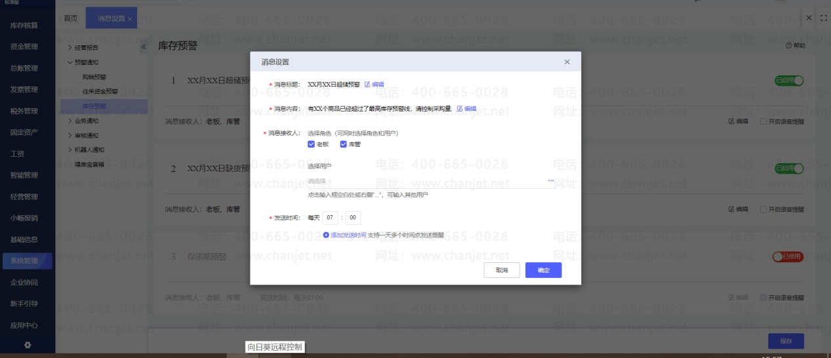
Task: Switch to the 消息设置 tab
Action: (x=111, y=18)
